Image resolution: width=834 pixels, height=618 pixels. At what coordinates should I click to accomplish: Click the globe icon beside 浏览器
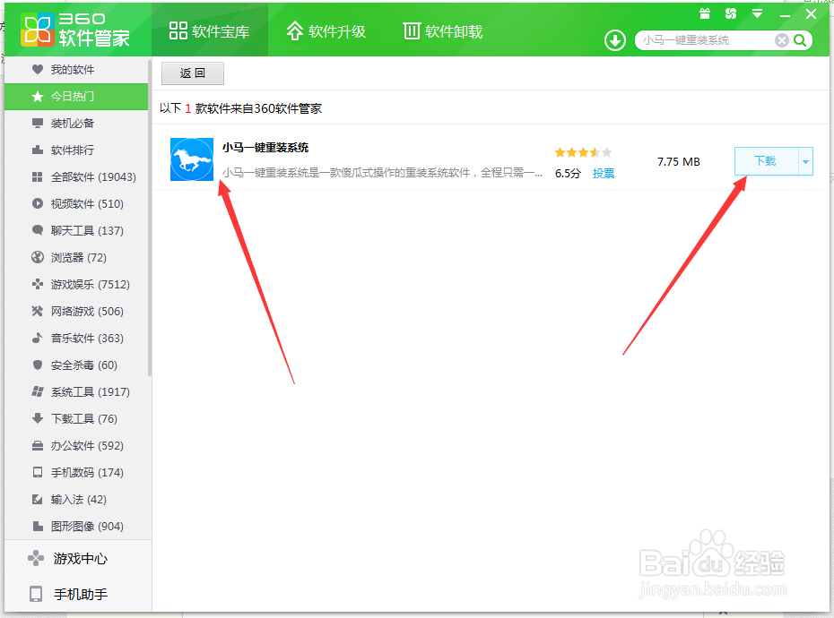pyautogui.click(x=38, y=257)
